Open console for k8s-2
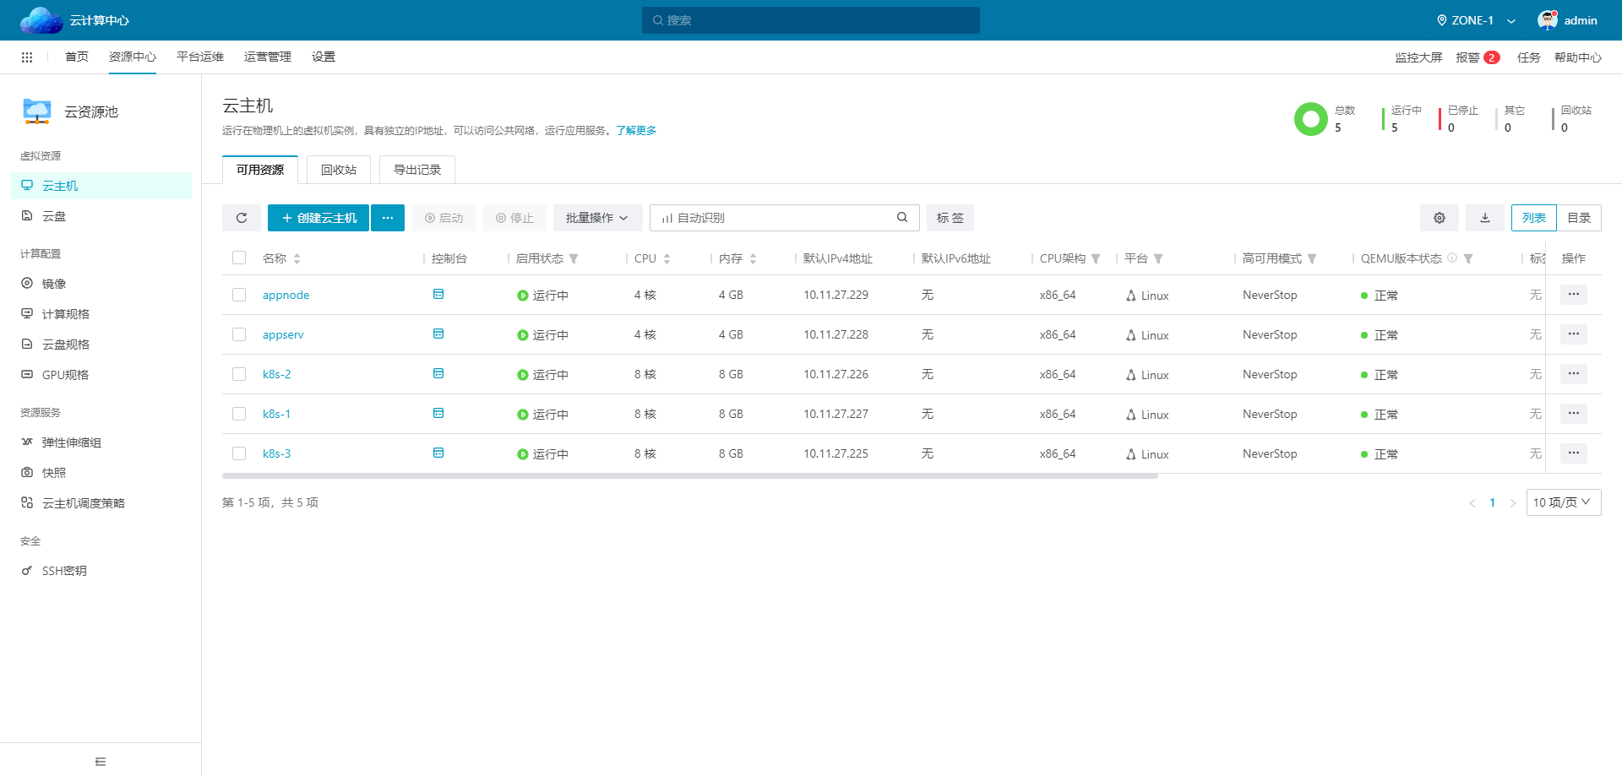 click(438, 373)
